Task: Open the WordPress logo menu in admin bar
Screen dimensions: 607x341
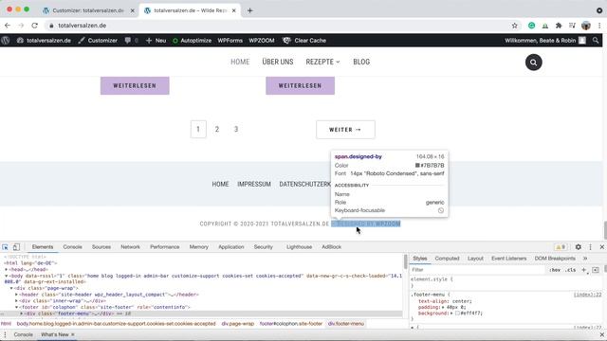Action: pos(6,40)
